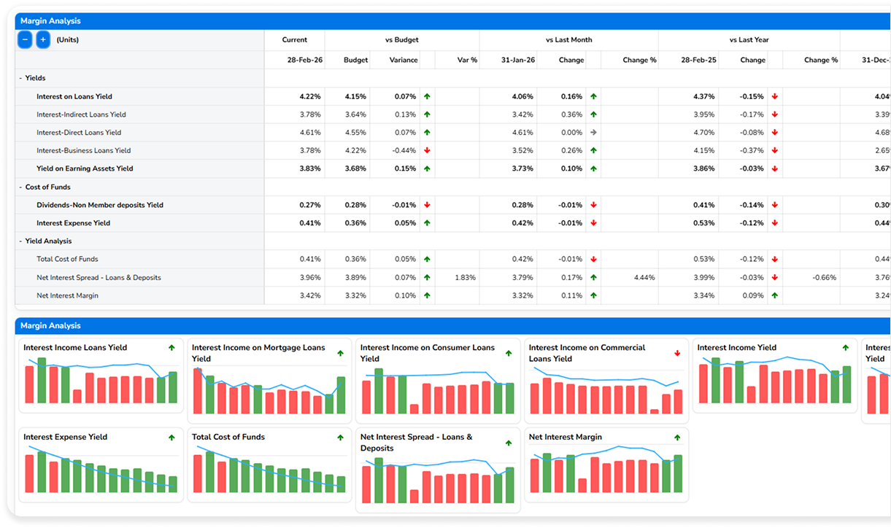Click green up arrow in Interest on Loans Yield budget variance

pos(427,96)
